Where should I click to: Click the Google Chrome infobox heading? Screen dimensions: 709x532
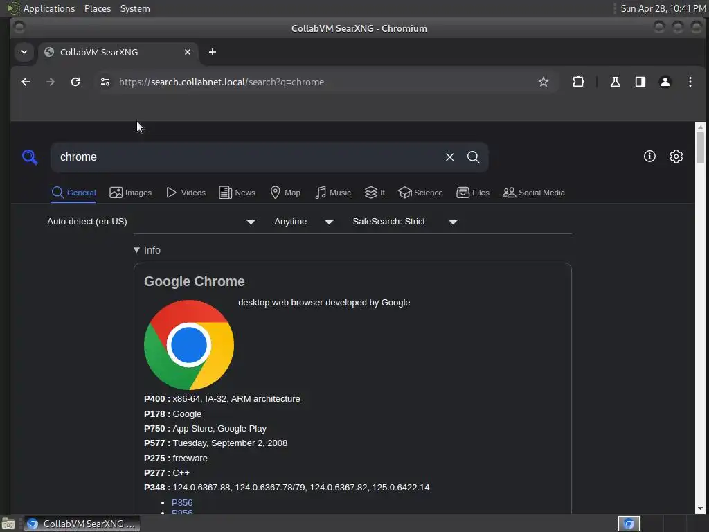[195, 281]
